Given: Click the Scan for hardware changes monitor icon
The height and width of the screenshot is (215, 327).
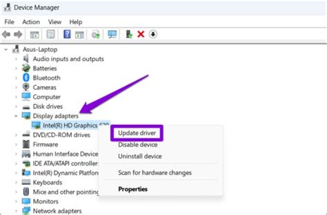Looking at the screenshot, I should coord(113,34).
